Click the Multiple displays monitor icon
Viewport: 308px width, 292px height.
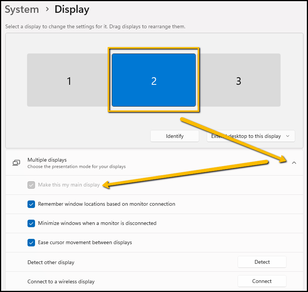pos(16,163)
